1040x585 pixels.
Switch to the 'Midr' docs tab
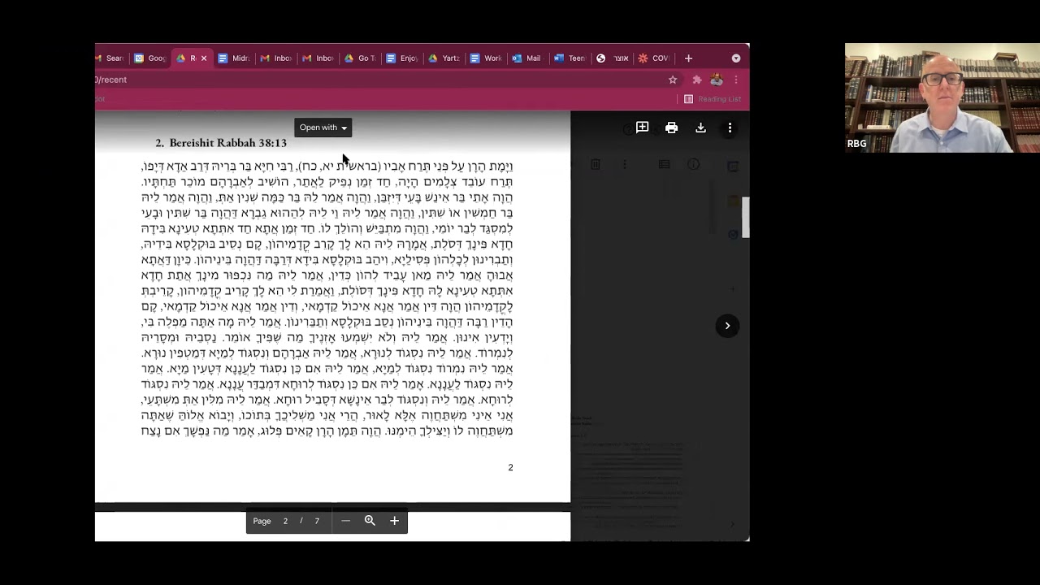point(234,58)
